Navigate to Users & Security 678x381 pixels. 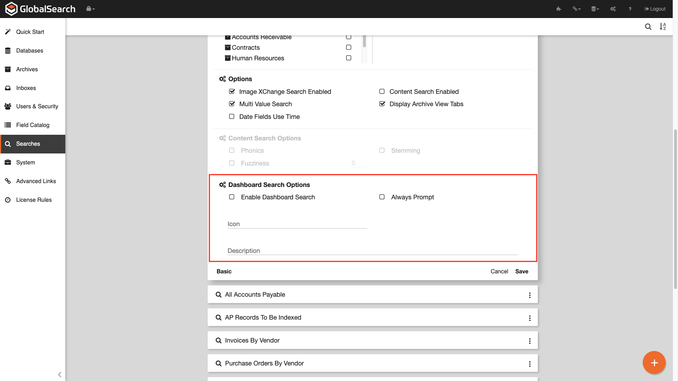[37, 107]
